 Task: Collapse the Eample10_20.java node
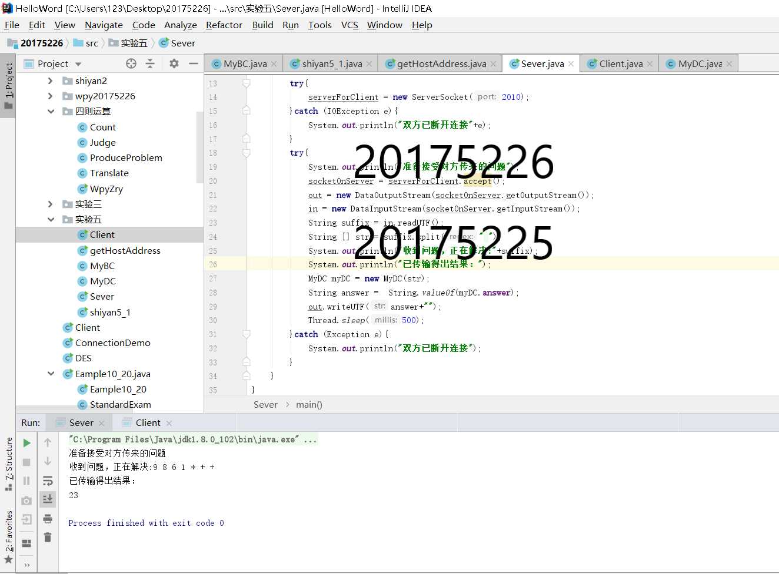[x=51, y=374]
